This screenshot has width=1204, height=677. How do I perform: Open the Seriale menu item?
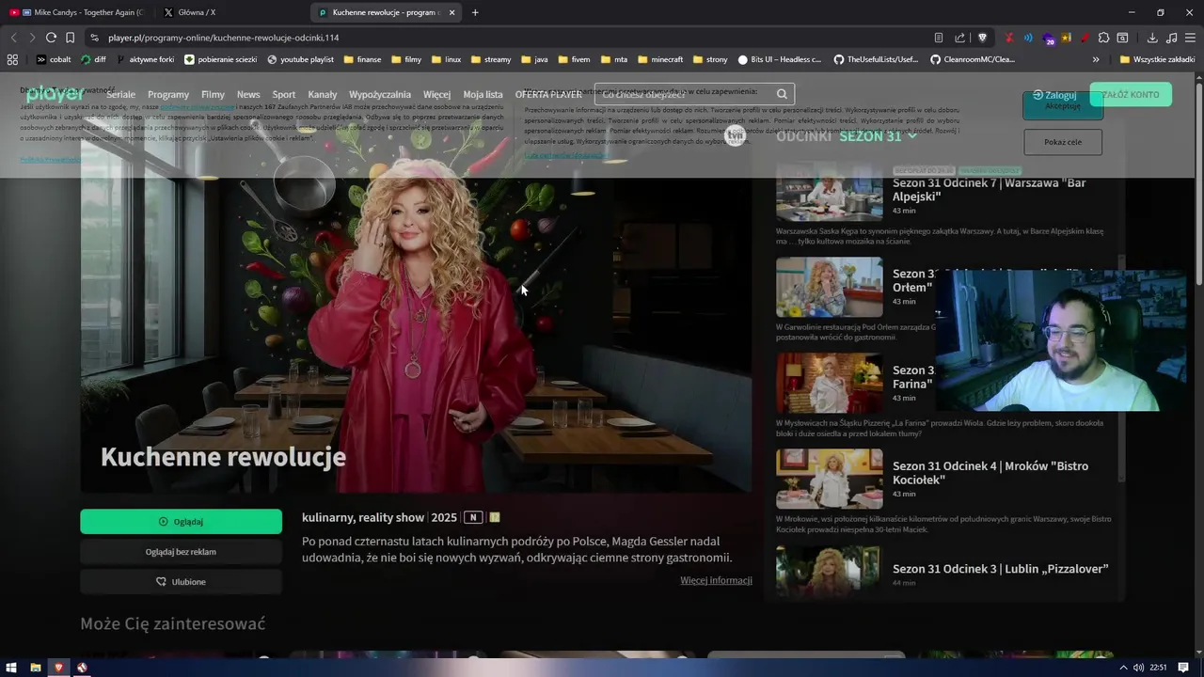[120, 95]
